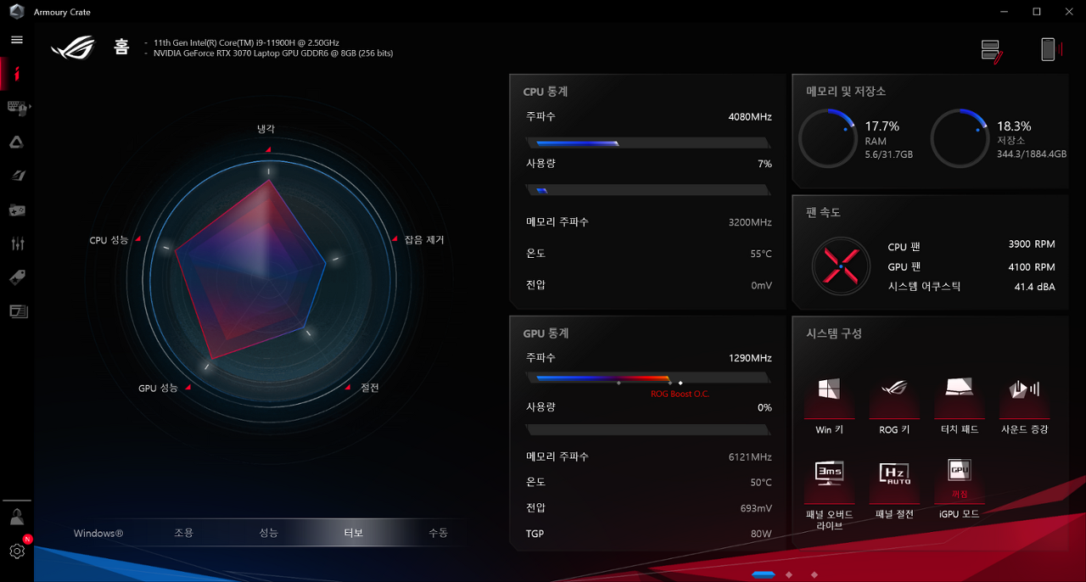Image resolution: width=1086 pixels, height=582 pixels.
Task: Click the GPU 성능 radar label
Action: point(158,388)
